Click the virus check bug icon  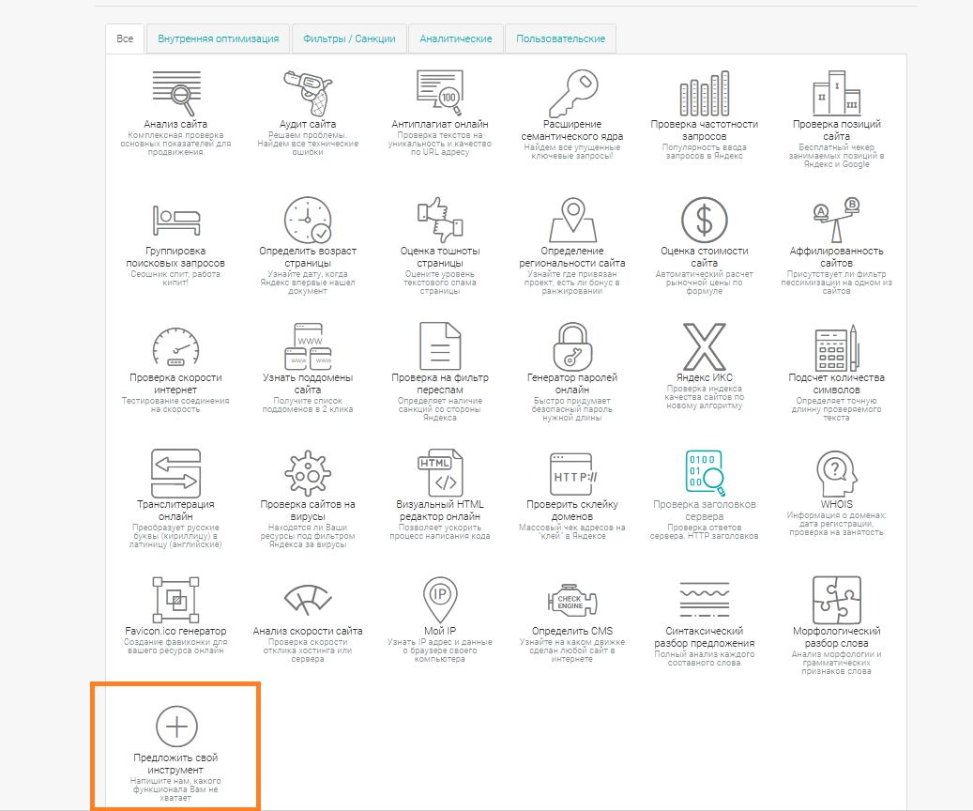click(308, 472)
